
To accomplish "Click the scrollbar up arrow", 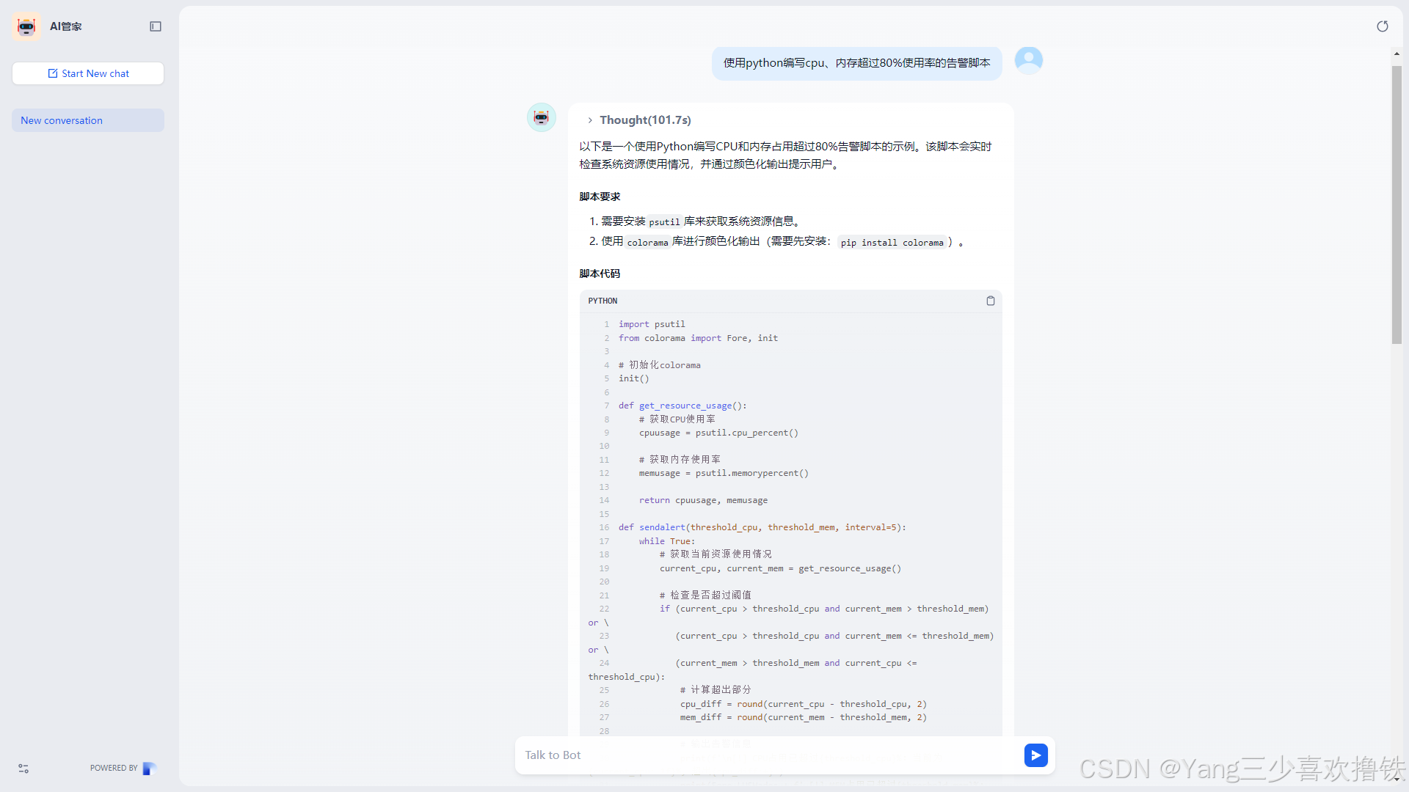I will click(1397, 54).
